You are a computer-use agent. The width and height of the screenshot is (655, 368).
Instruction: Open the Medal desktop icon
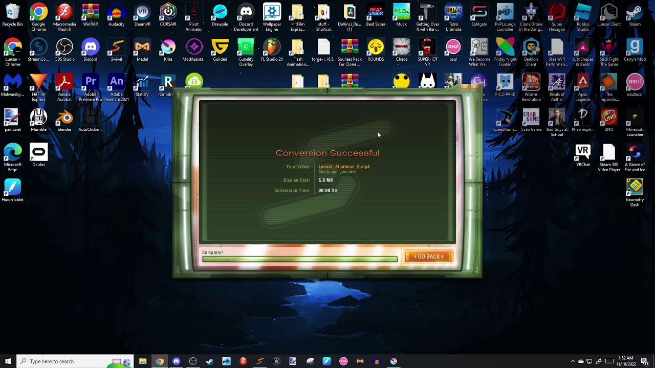click(x=142, y=50)
